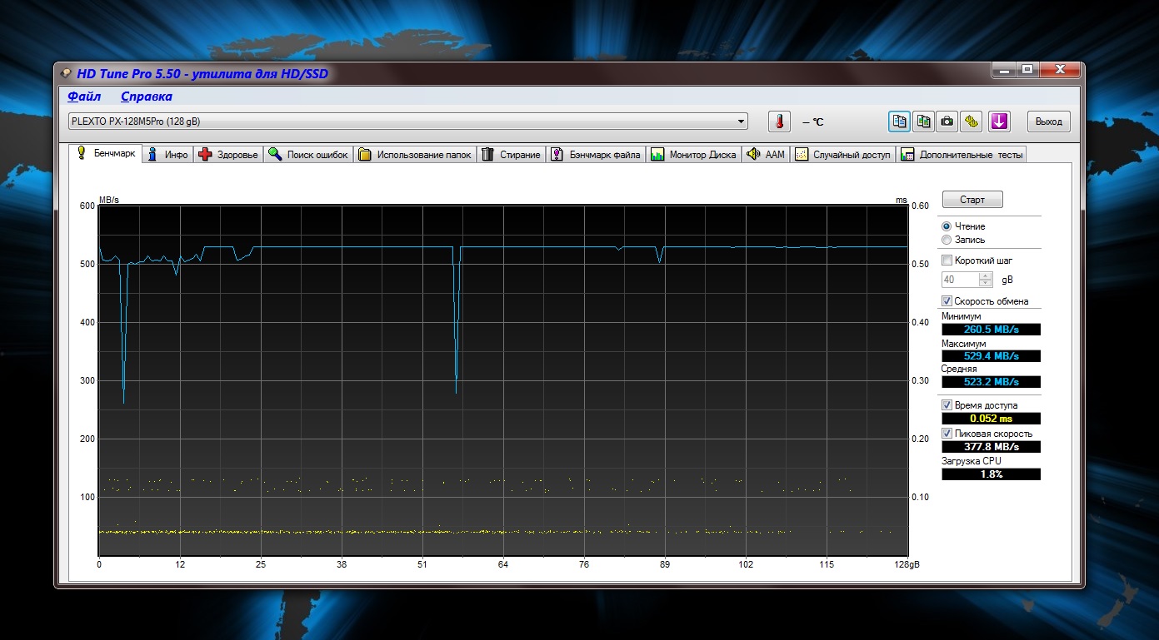
Task: Click the CPU usage value 1.8%
Action: coord(992,474)
